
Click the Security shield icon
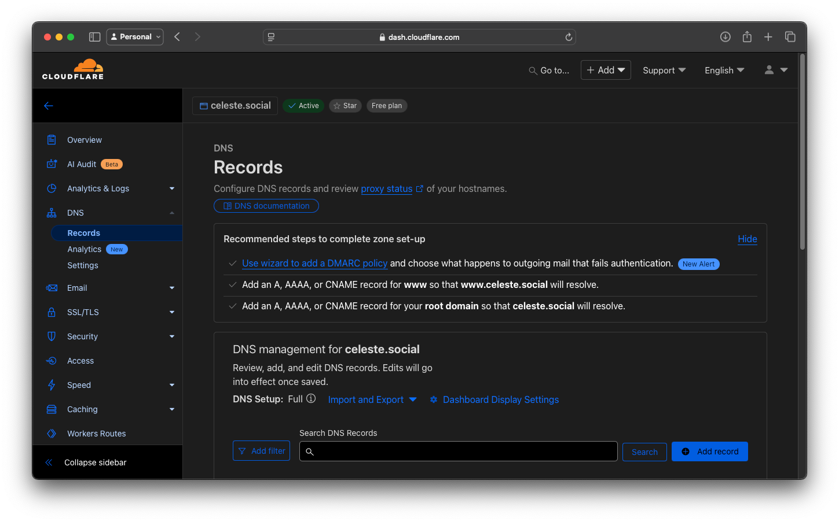(52, 336)
